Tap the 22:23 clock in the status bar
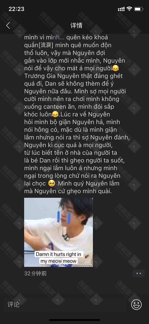The width and height of the screenshot is (149, 324). pos(16,9)
